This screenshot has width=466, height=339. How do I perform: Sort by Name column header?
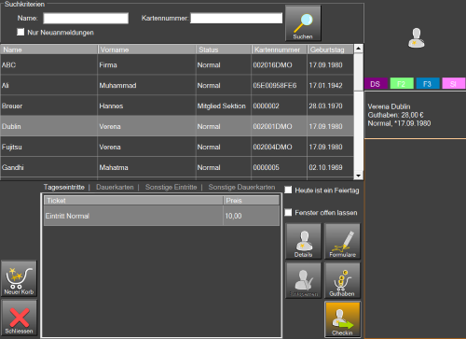pos(49,49)
